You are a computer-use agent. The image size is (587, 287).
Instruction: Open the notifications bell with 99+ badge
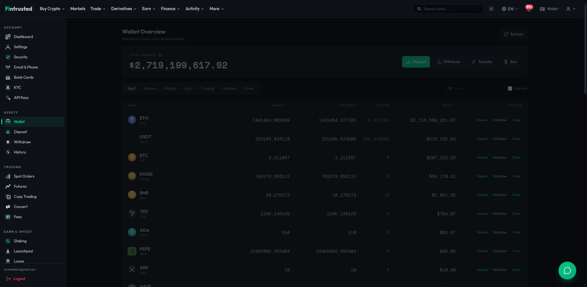[528, 9]
